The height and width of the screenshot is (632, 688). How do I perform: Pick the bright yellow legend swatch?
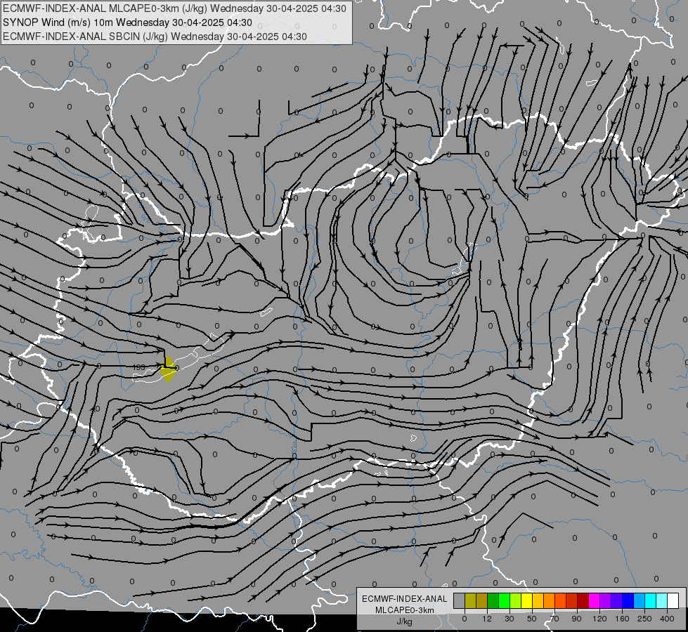click(526, 601)
